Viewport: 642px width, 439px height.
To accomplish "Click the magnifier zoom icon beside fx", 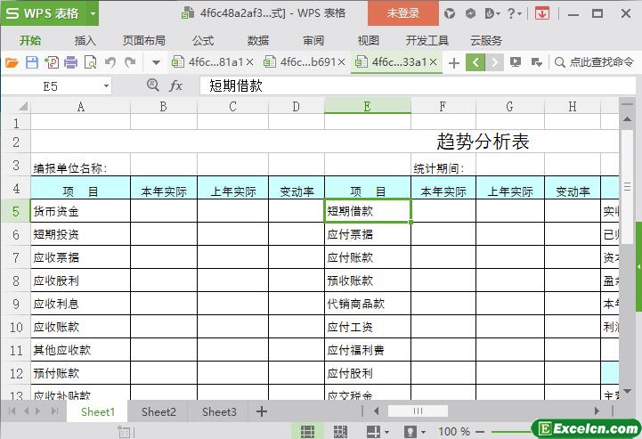I will click(x=153, y=85).
